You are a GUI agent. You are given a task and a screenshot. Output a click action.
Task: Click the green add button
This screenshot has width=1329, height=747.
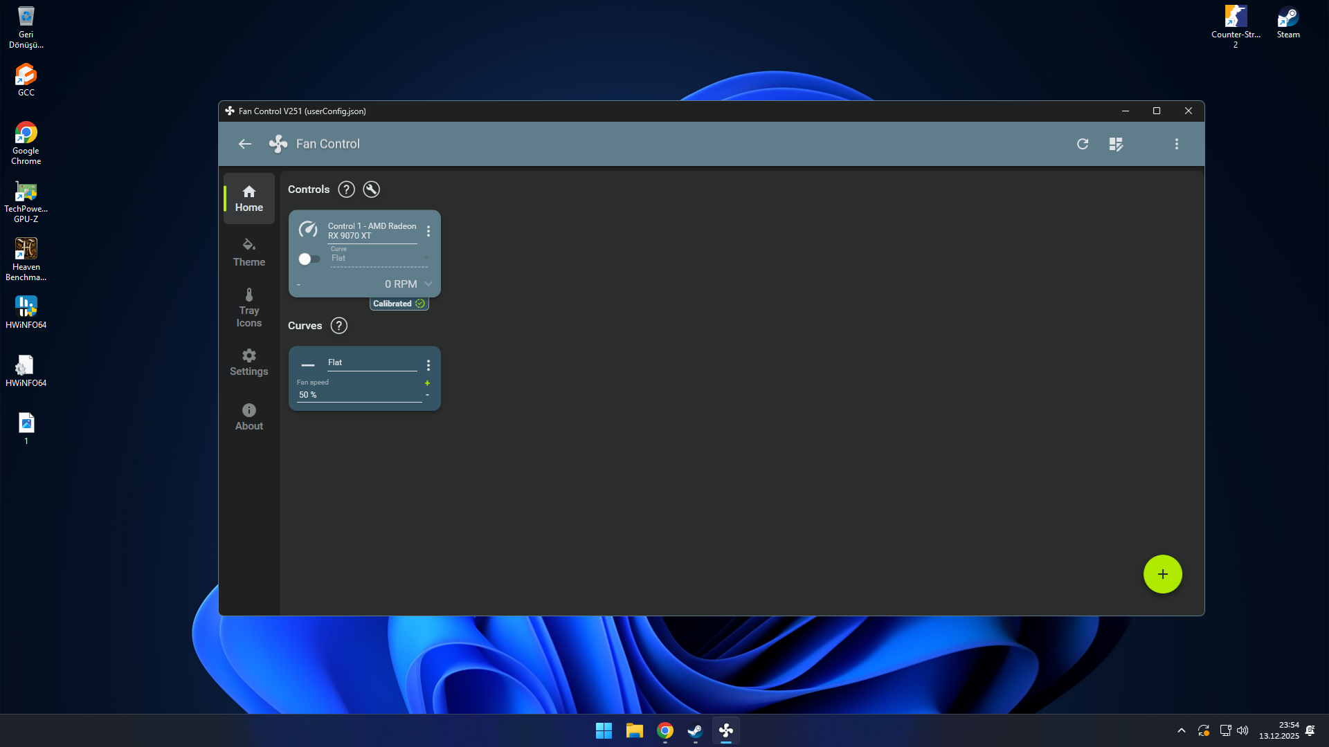(x=1162, y=574)
